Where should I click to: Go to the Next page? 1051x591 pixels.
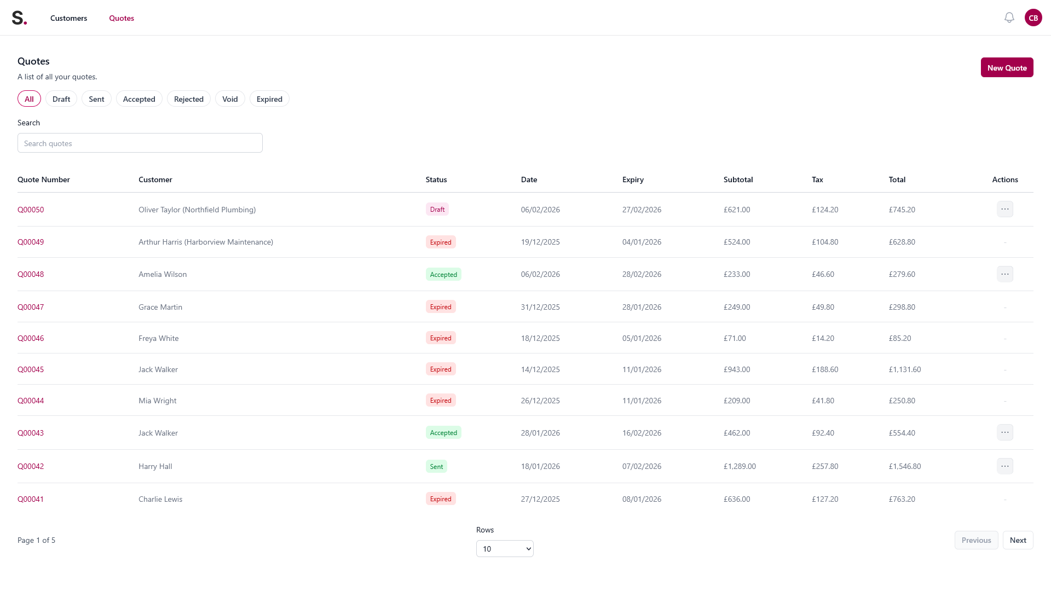(x=1018, y=540)
